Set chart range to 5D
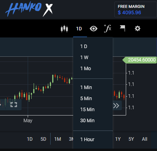The height and width of the screenshot is (151, 157). [44, 139]
